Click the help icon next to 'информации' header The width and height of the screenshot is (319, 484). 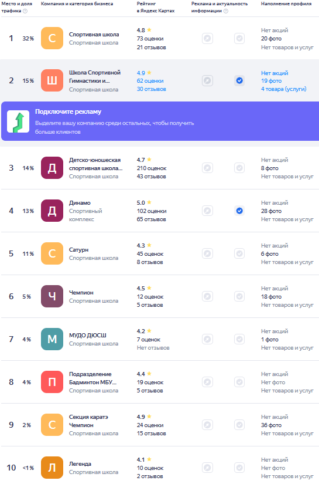click(x=226, y=11)
